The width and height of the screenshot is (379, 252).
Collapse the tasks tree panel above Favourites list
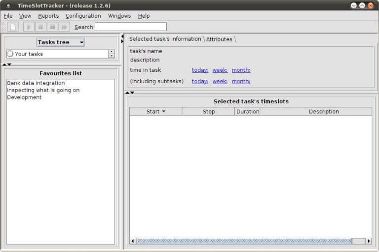4,64
